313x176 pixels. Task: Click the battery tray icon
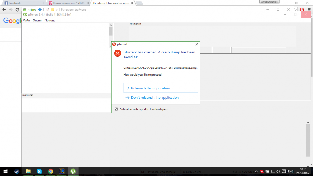[x=267, y=171]
